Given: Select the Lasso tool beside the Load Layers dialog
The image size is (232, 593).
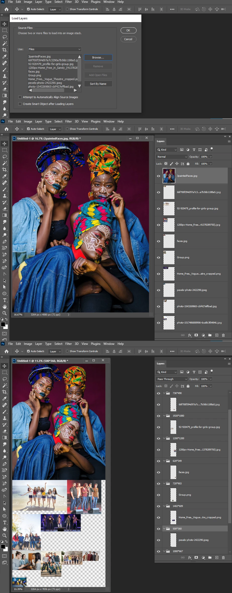Looking at the screenshot, I should click(x=5, y=37).
